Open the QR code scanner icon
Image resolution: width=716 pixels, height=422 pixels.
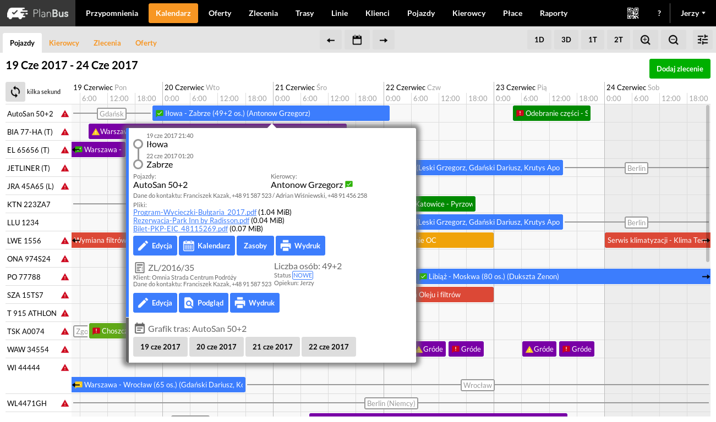(633, 13)
